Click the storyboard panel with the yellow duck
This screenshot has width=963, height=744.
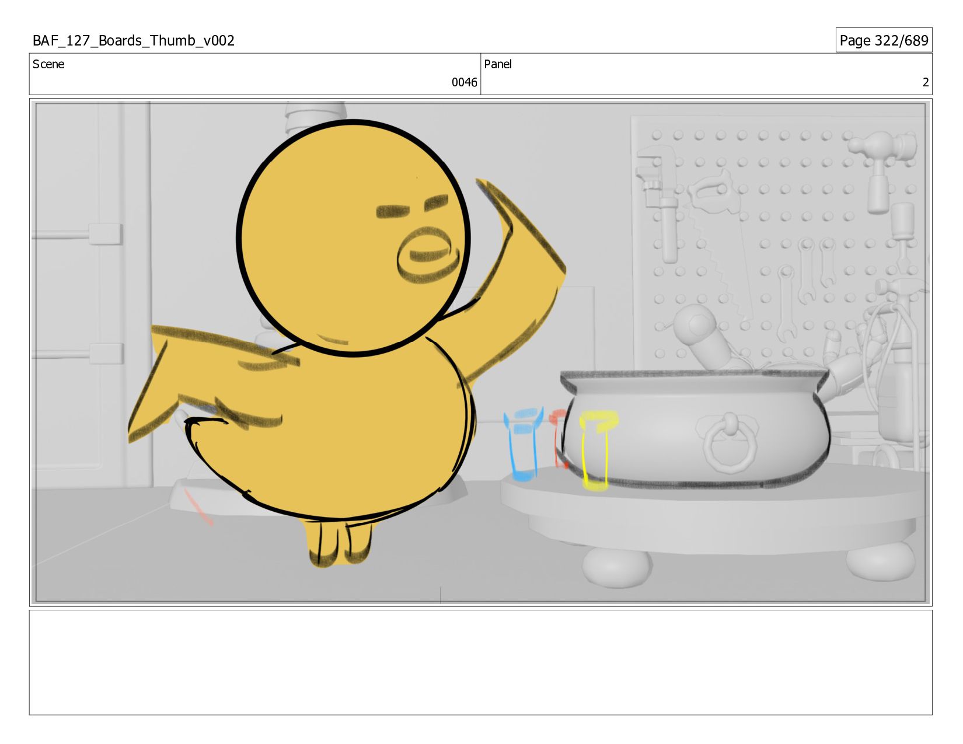click(x=480, y=352)
